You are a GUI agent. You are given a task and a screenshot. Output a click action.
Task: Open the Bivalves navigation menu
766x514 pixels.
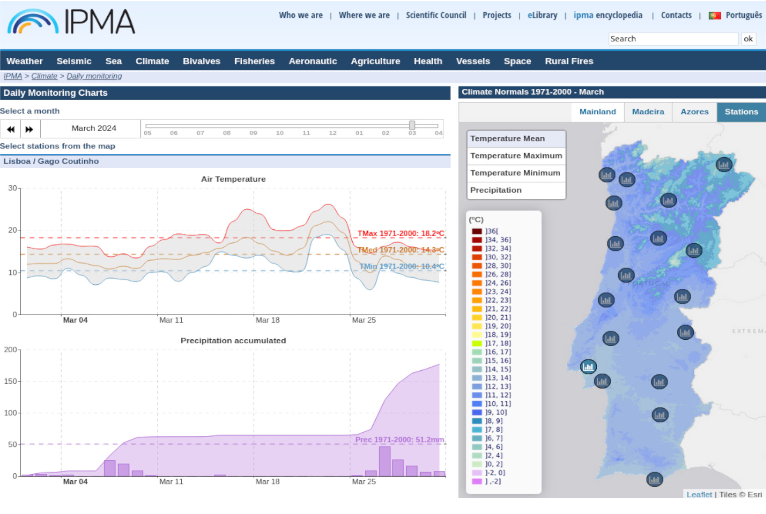click(202, 61)
